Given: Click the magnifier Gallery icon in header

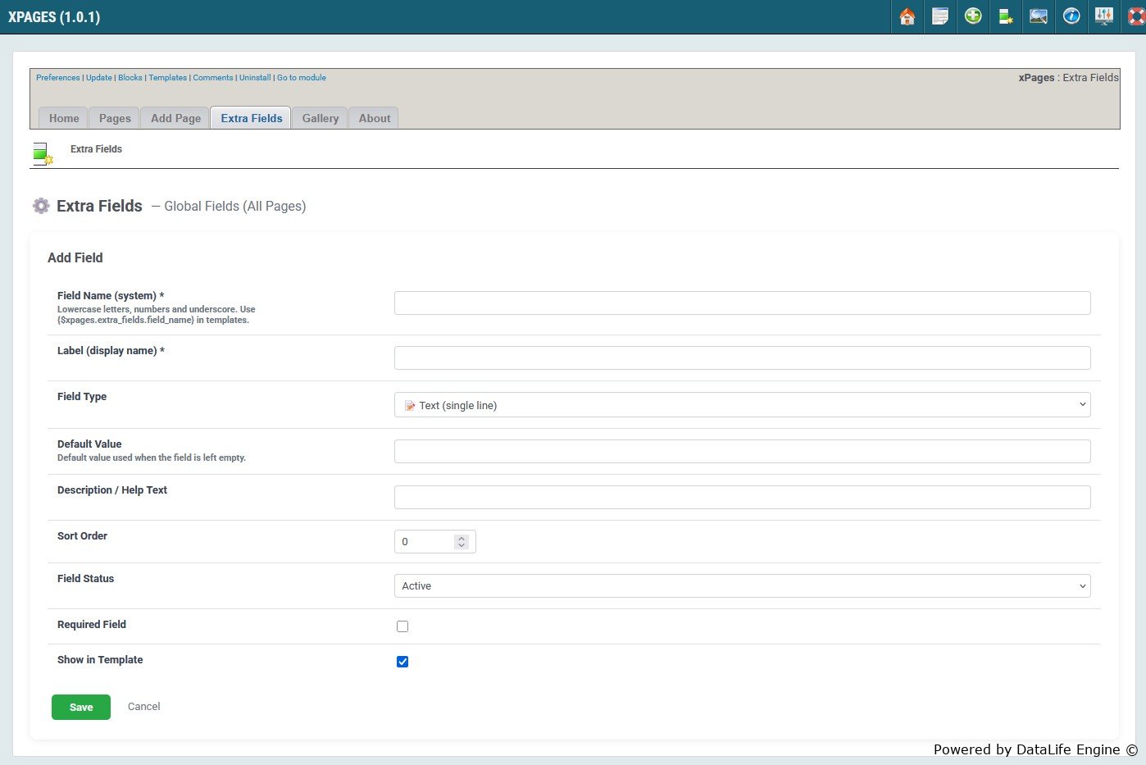Looking at the screenshot, I should (1039, 16).
